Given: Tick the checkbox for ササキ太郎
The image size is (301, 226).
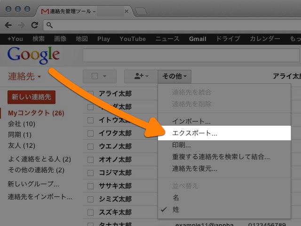Looking at the screenshot, I should 90,186.
